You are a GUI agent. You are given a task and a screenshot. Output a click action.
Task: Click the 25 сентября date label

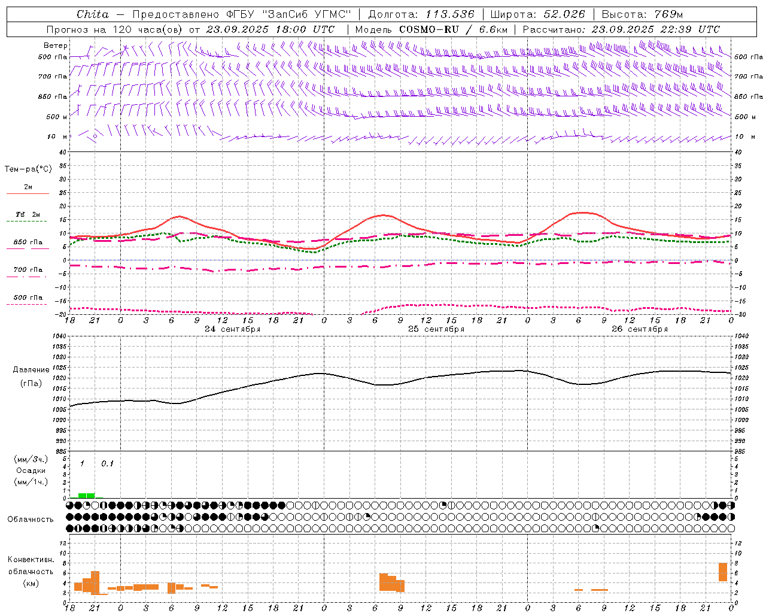436,329
